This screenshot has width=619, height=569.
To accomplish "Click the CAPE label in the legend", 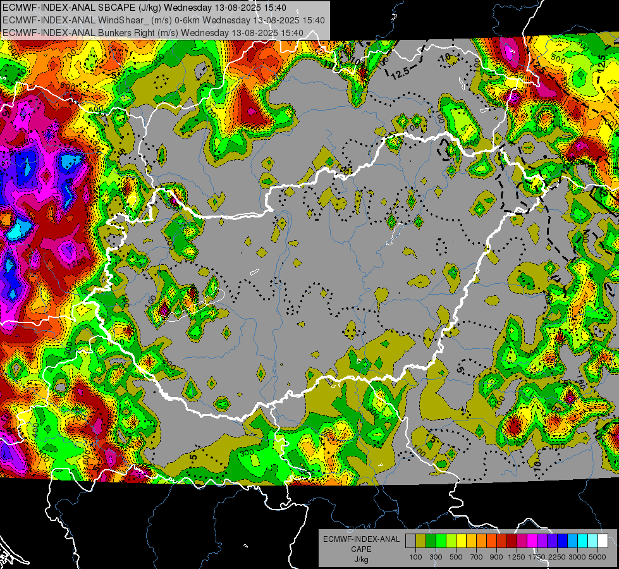I will click(x=361, y=549).
